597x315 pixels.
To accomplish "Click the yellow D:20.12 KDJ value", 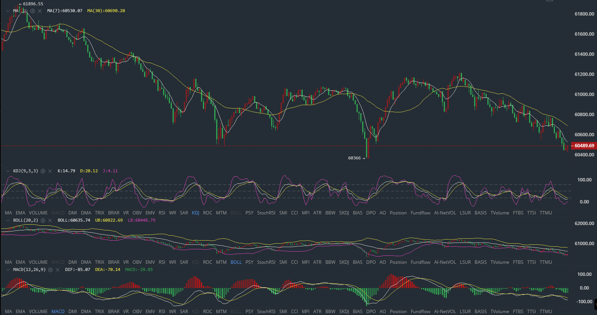I will coord(89,171).
